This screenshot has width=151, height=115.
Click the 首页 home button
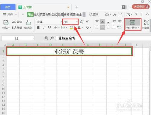point(8,7)
